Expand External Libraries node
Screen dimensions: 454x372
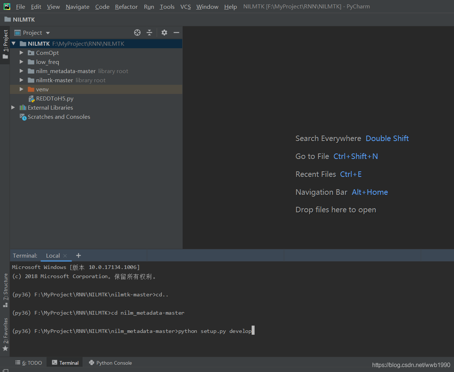[x=13, y=107]
